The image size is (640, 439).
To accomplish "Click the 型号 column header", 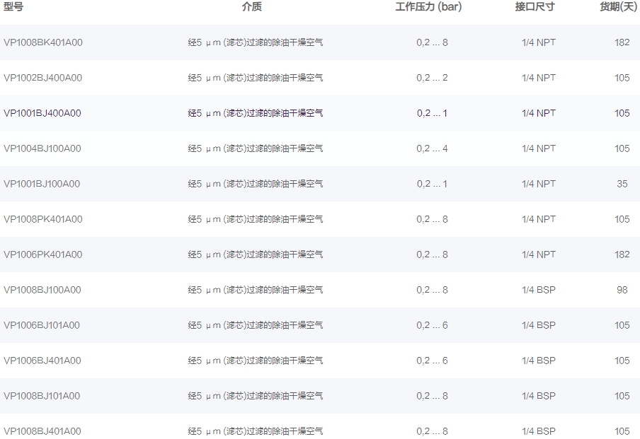I will point(13,6).
